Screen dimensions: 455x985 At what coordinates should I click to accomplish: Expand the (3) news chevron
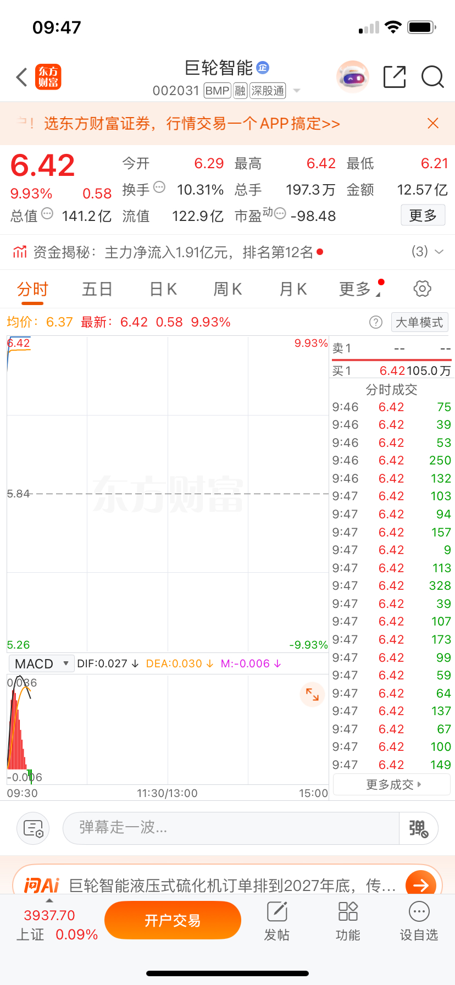point(439,252)
